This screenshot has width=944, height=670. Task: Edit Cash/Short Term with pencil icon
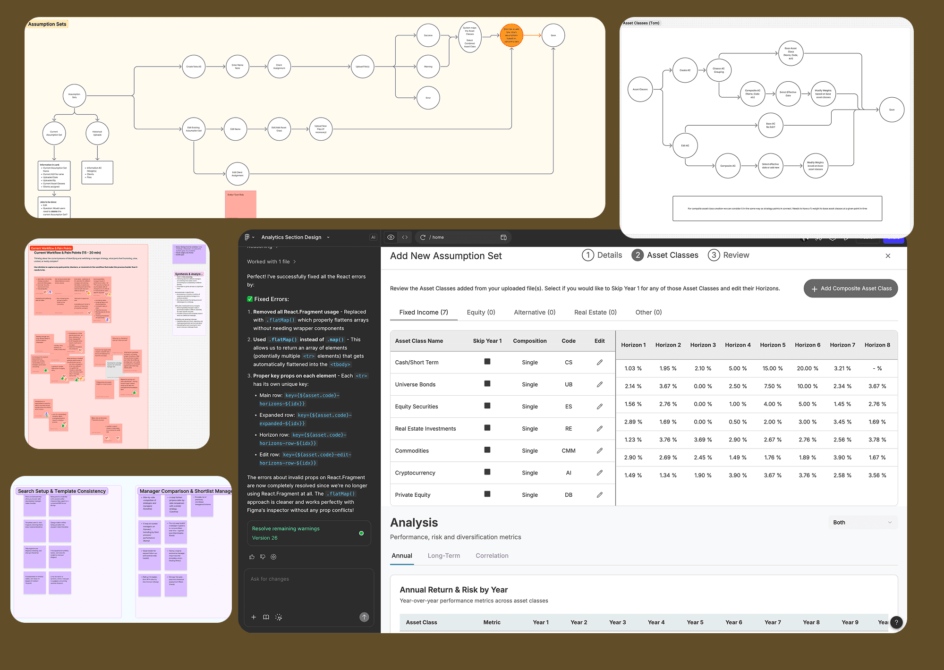click(599, 362)
